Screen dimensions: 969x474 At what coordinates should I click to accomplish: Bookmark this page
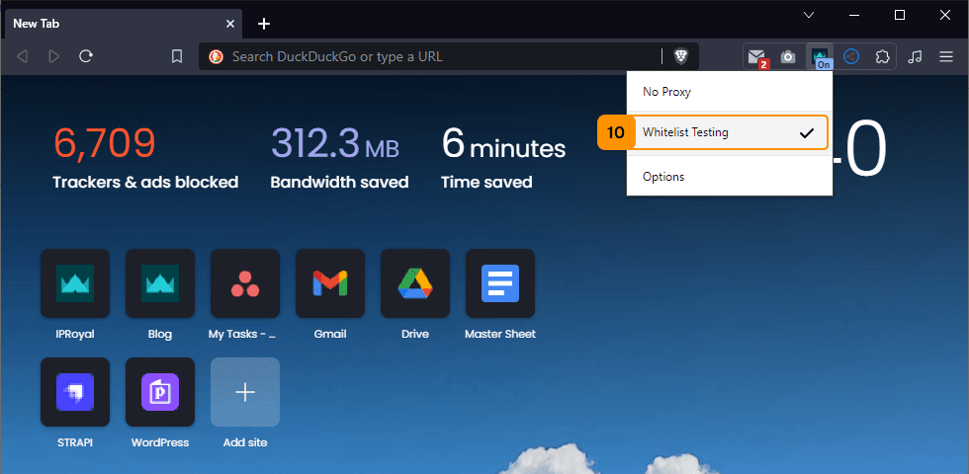coord(177,57)
